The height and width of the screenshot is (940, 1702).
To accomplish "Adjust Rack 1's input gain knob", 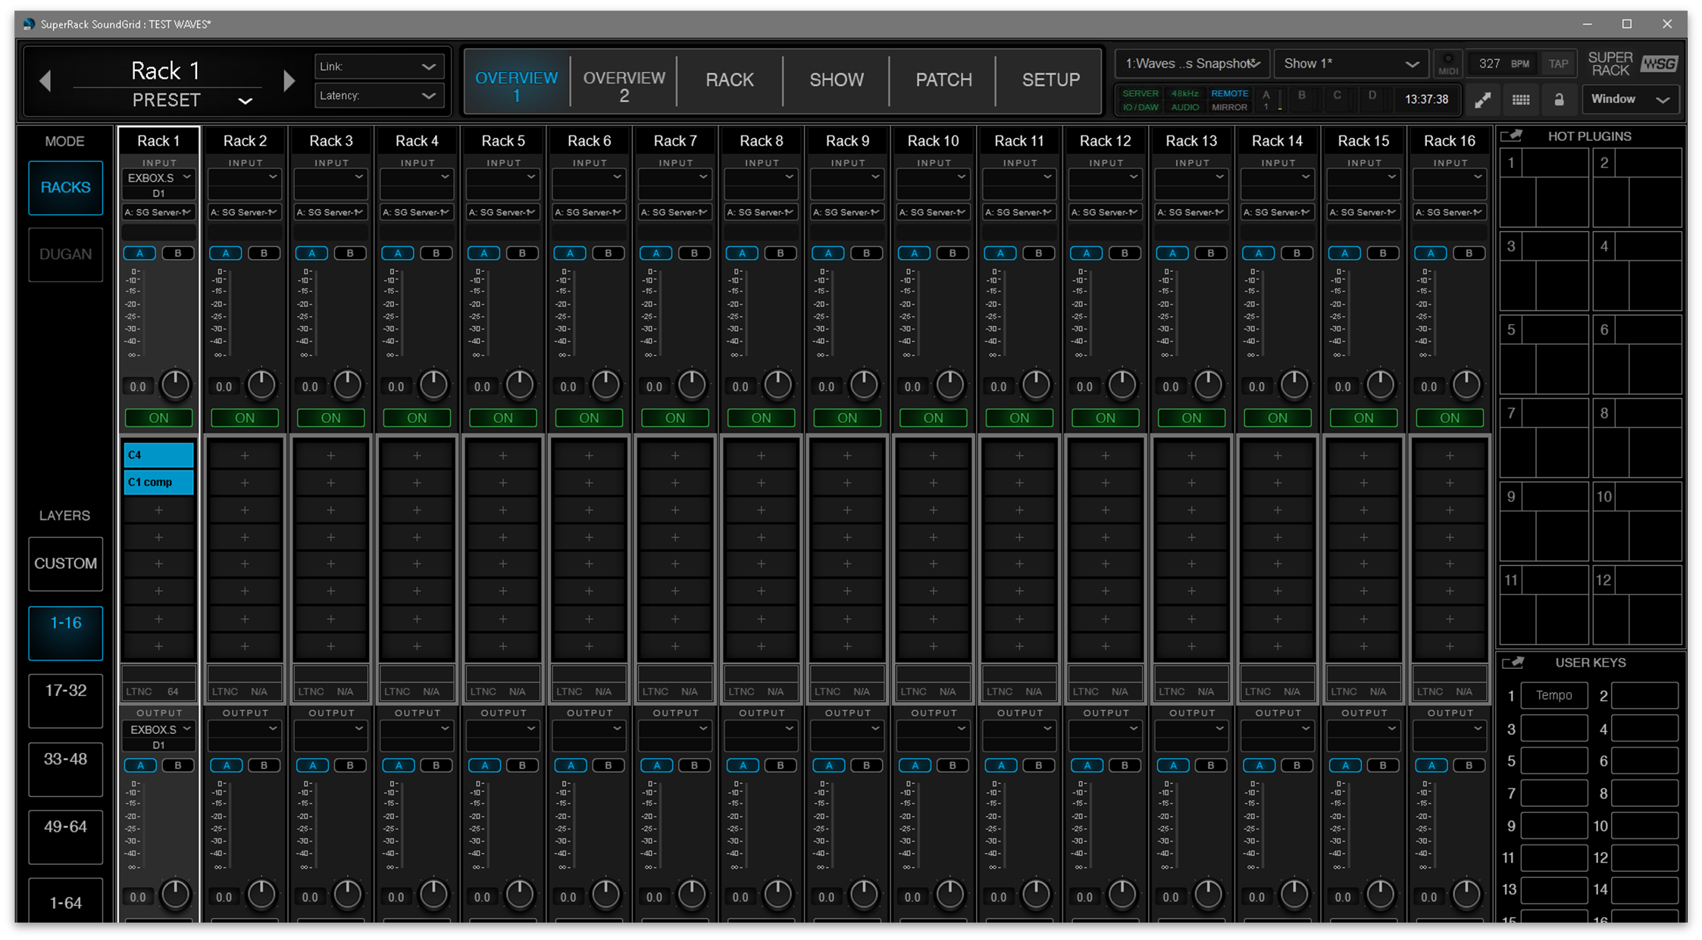I will point(175,385).
